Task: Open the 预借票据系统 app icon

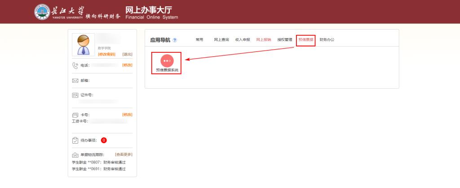Action: tap(167, 60)
